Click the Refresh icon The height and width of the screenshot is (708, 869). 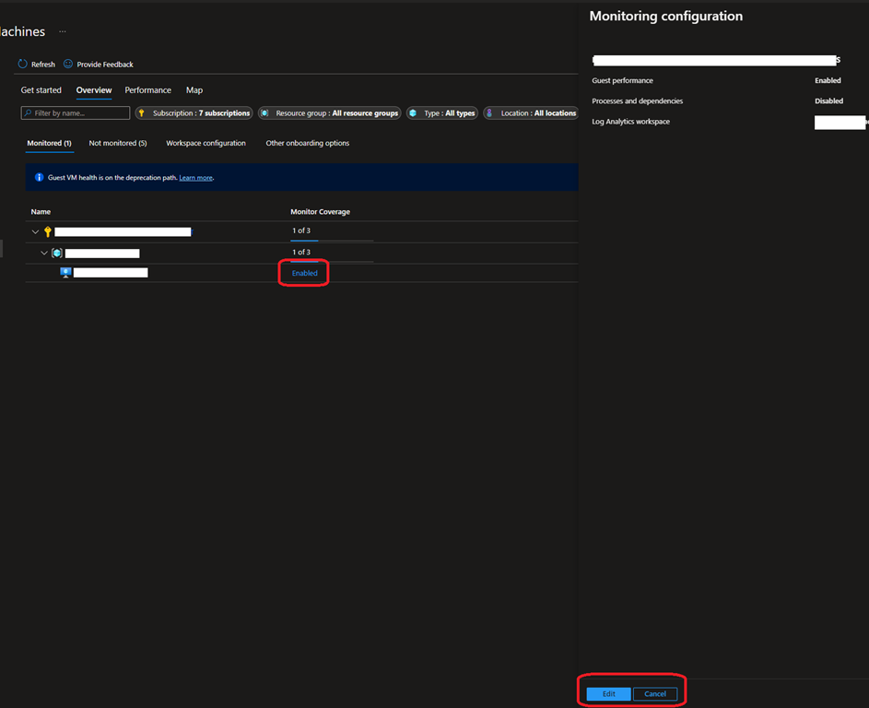coord(23,65)
